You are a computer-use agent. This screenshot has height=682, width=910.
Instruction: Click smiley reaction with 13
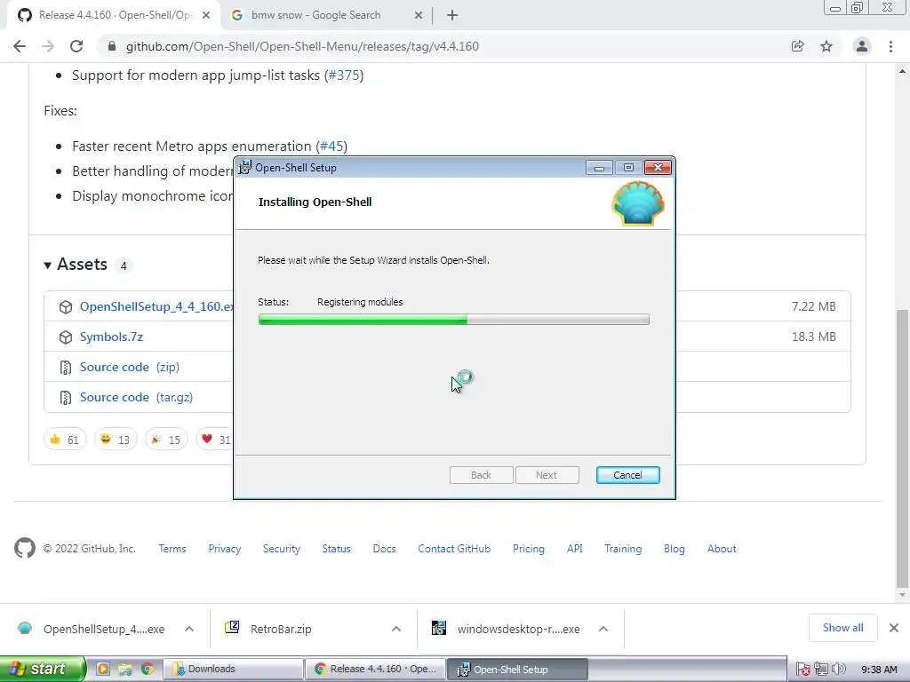click(x=115, y=439)
